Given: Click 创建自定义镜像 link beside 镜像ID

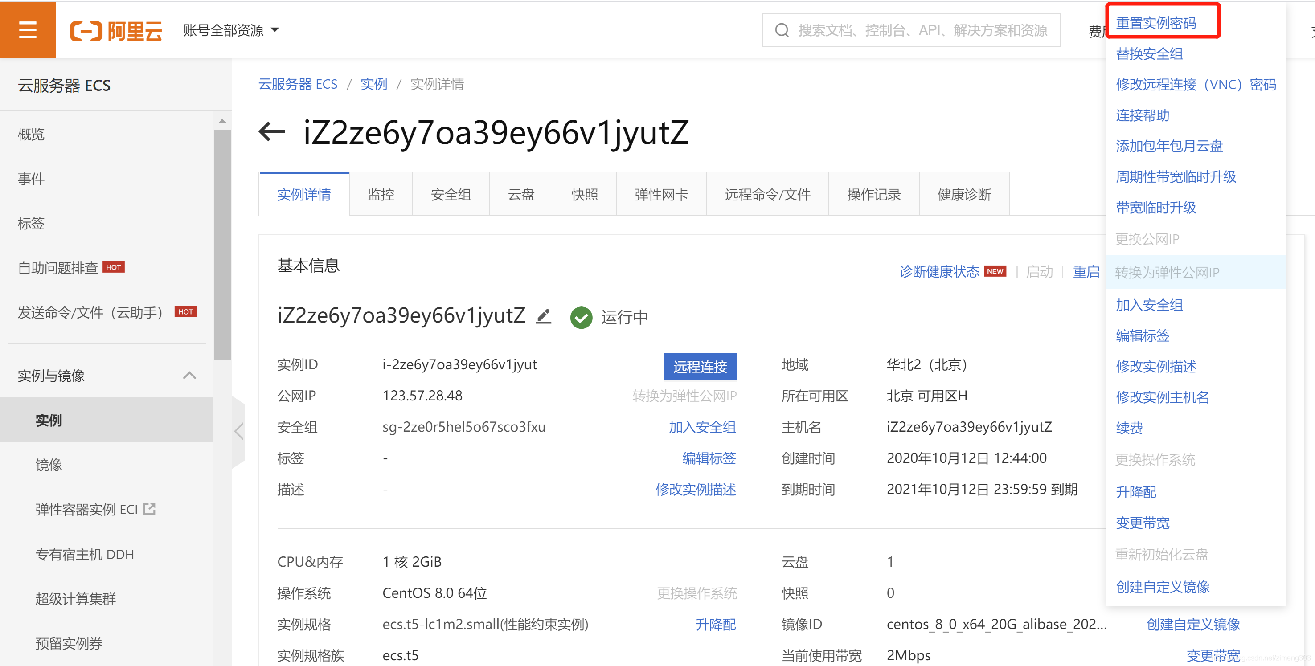Looking at the screenshot, I should click(x=1193, y=624).
